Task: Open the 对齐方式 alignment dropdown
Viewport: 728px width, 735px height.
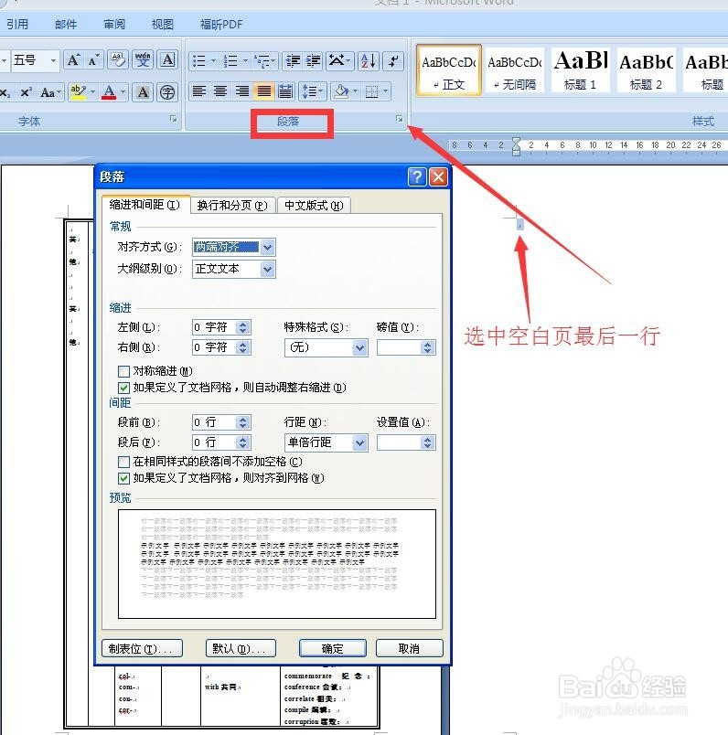Action: [267, 247]
